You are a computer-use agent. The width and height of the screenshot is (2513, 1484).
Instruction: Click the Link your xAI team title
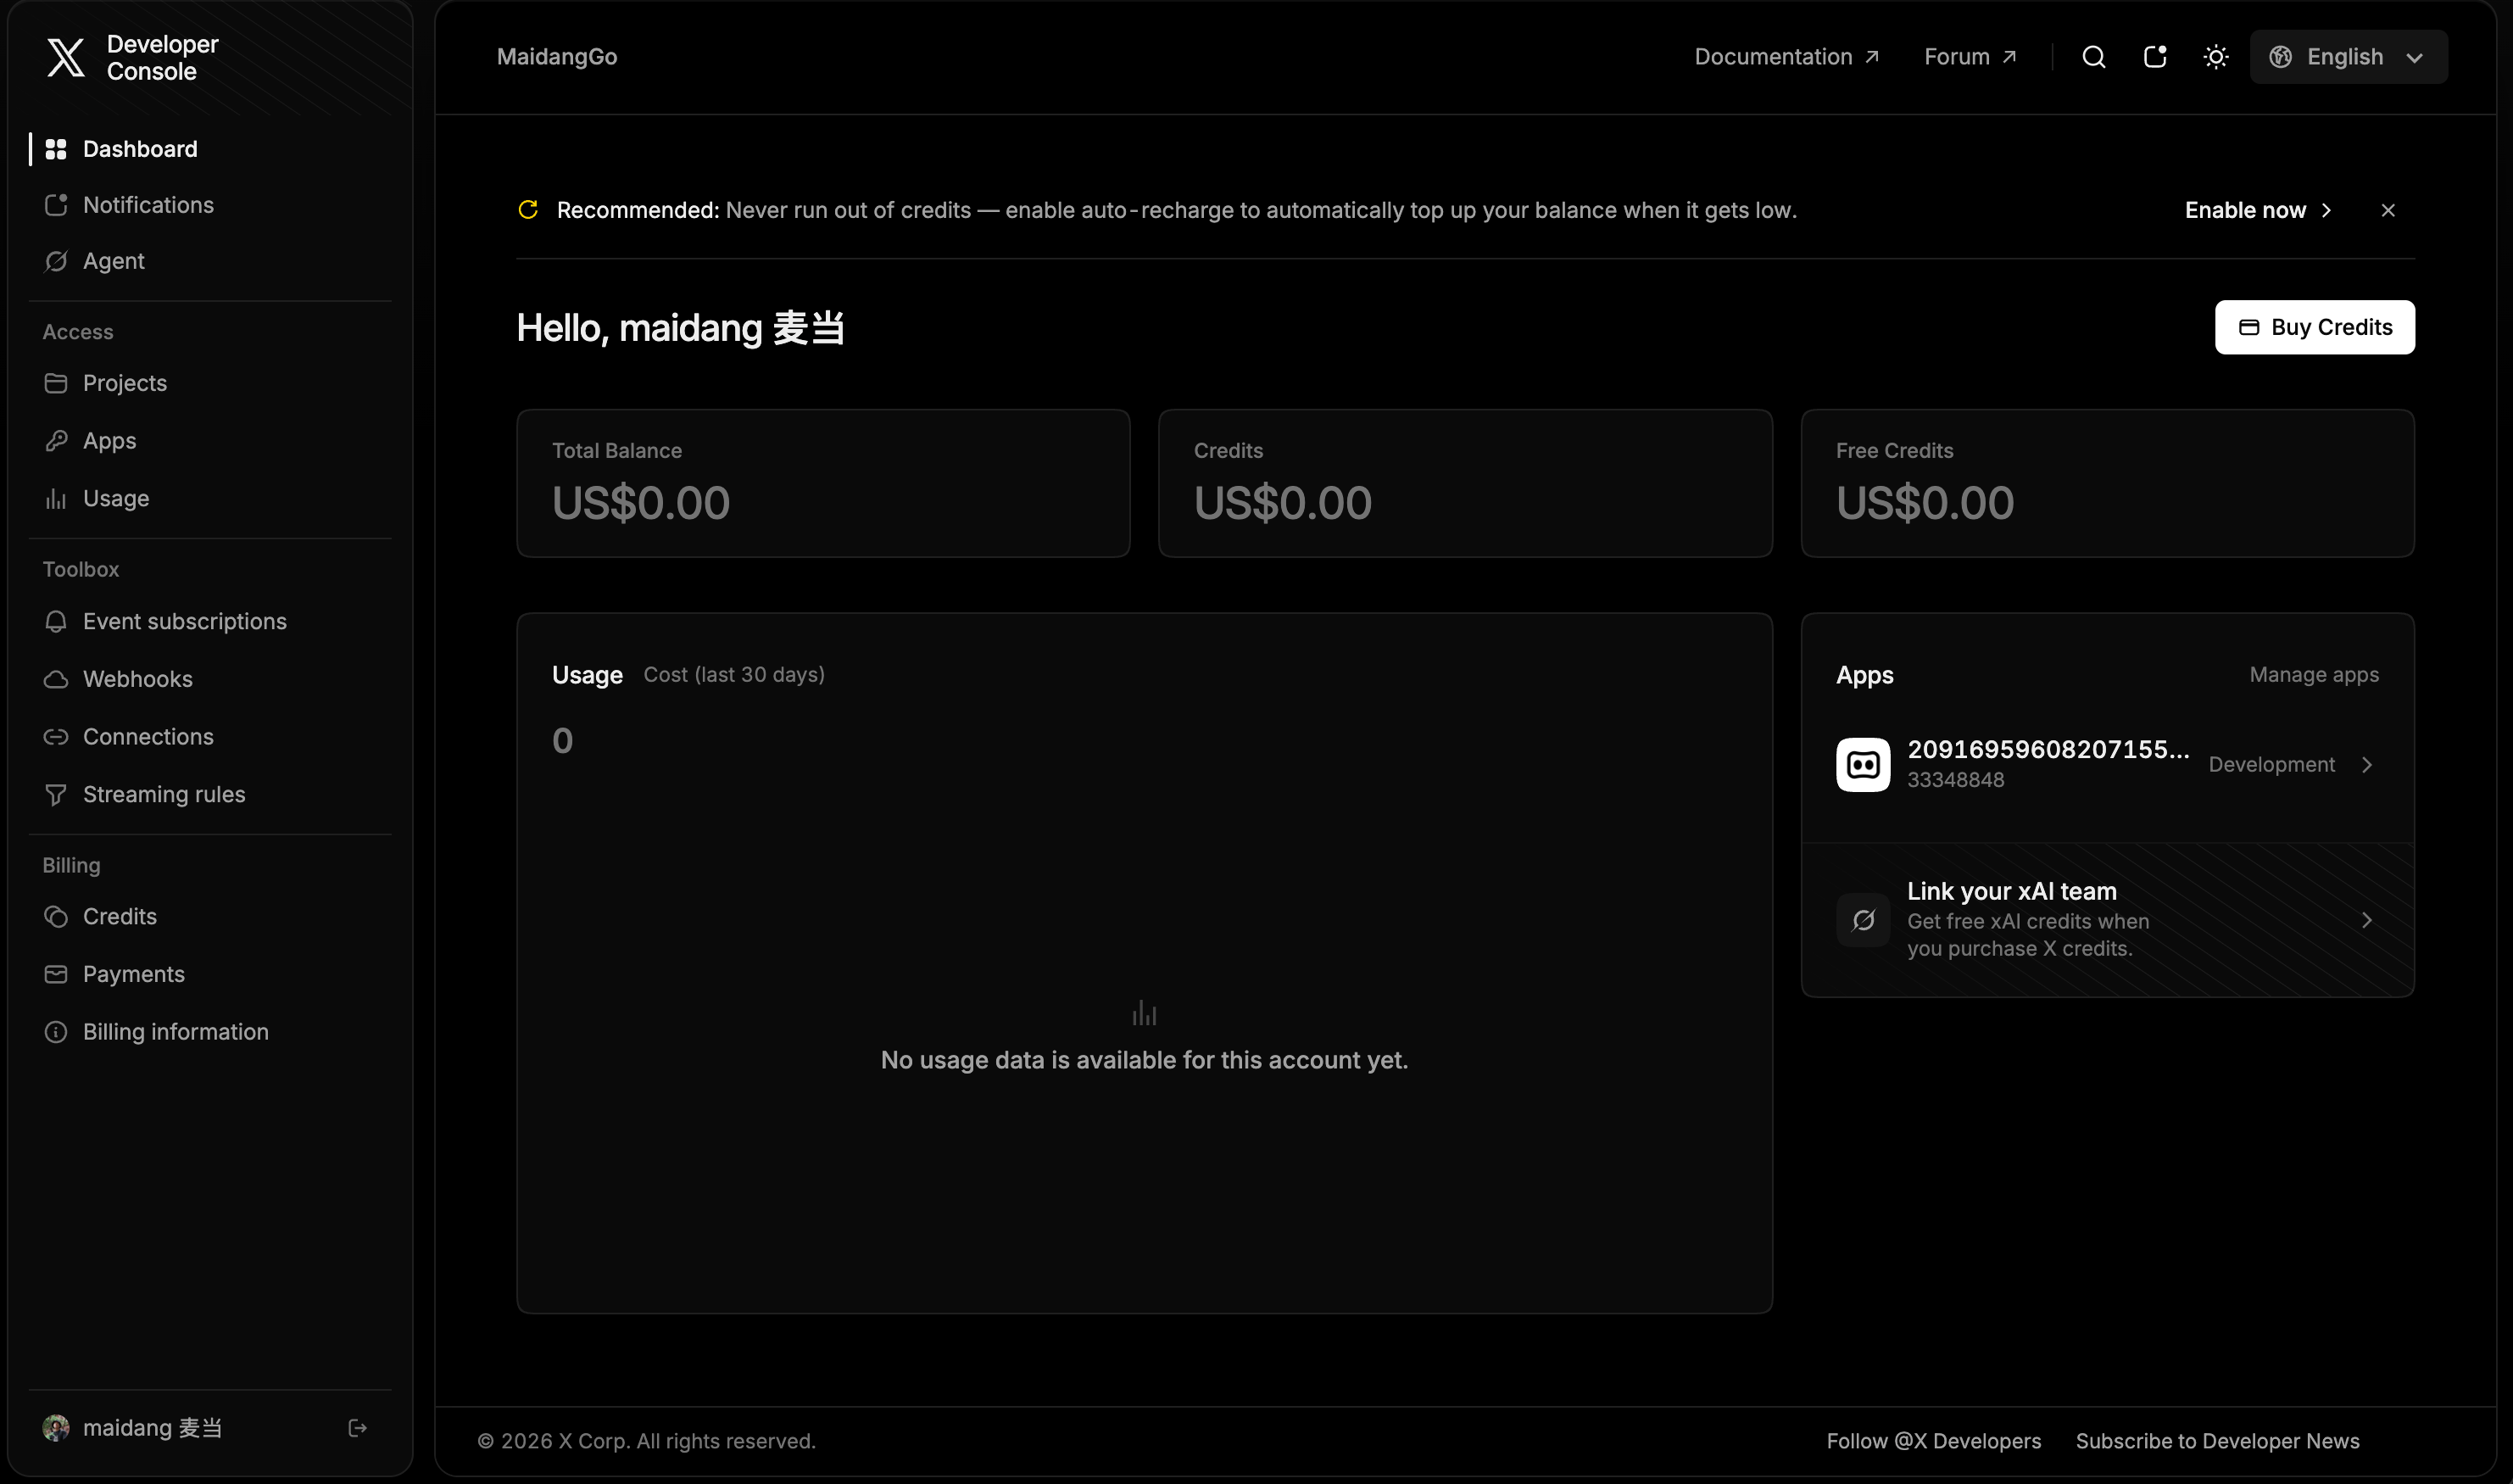[x=2011, y=891]
